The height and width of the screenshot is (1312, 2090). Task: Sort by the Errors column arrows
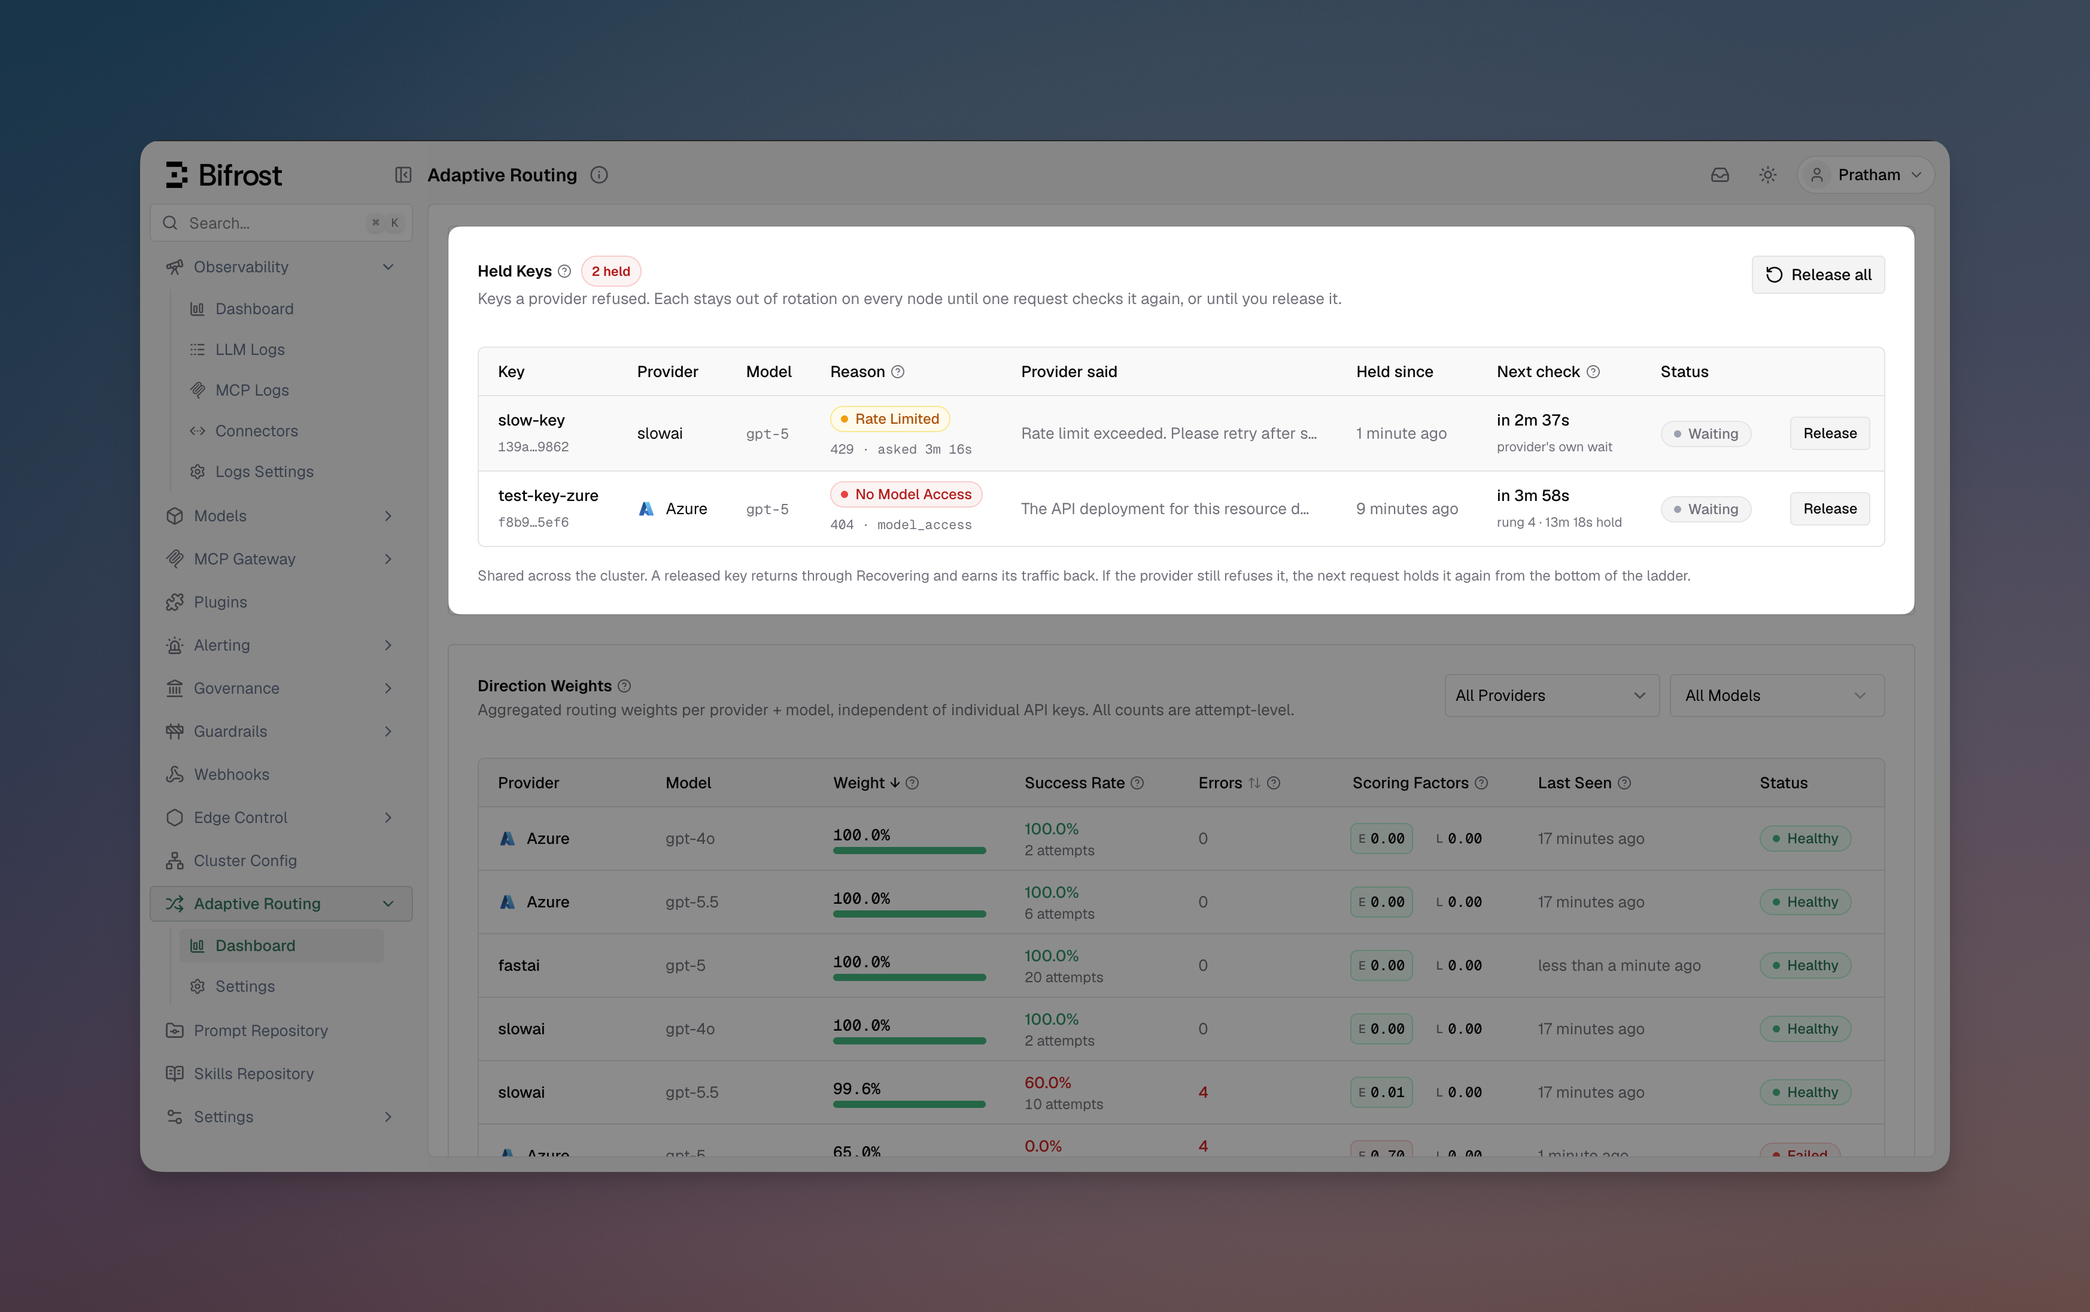[x=1254, y=783]
